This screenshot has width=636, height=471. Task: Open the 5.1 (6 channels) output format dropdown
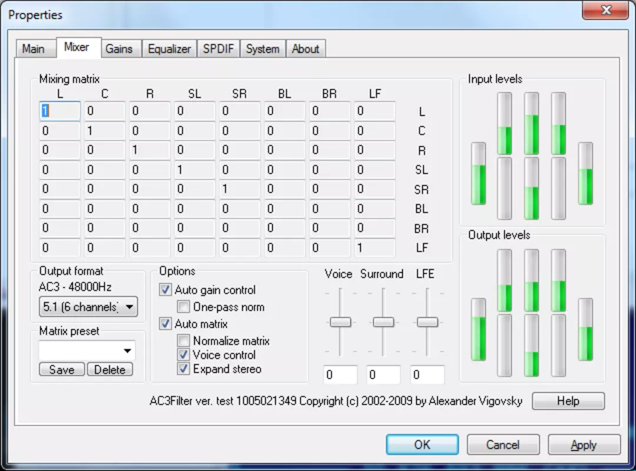tap(88, 307)
